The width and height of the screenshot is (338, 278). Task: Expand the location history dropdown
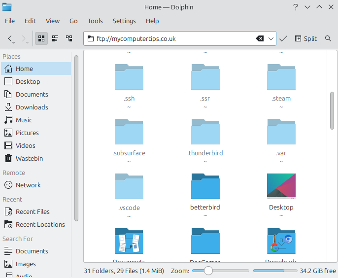[x=271, y=38]
